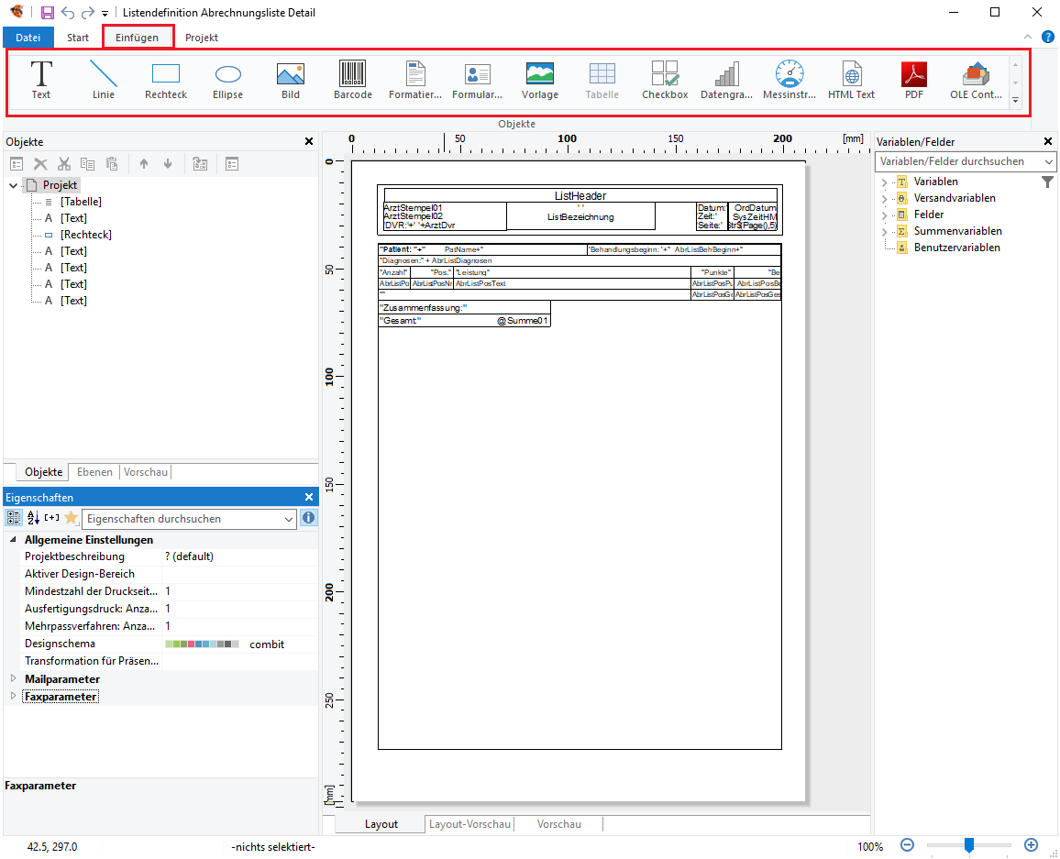The image size is (1060, 859).
Task: Expand the Faxparameter section
Action: click(x=13, y=696)
